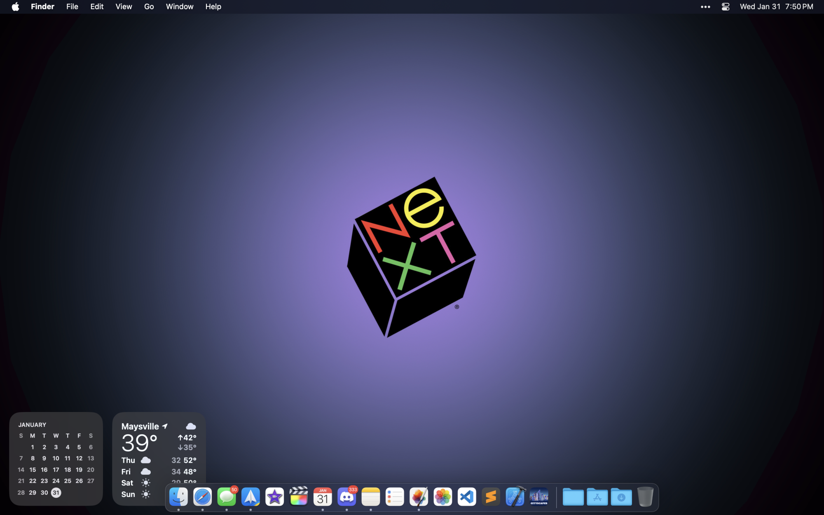Open the Trash in the Dock

645,497
